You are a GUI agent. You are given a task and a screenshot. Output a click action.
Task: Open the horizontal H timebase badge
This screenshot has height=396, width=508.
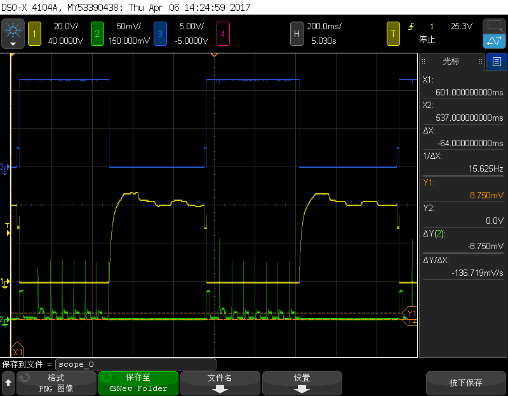tap(297, 34)
